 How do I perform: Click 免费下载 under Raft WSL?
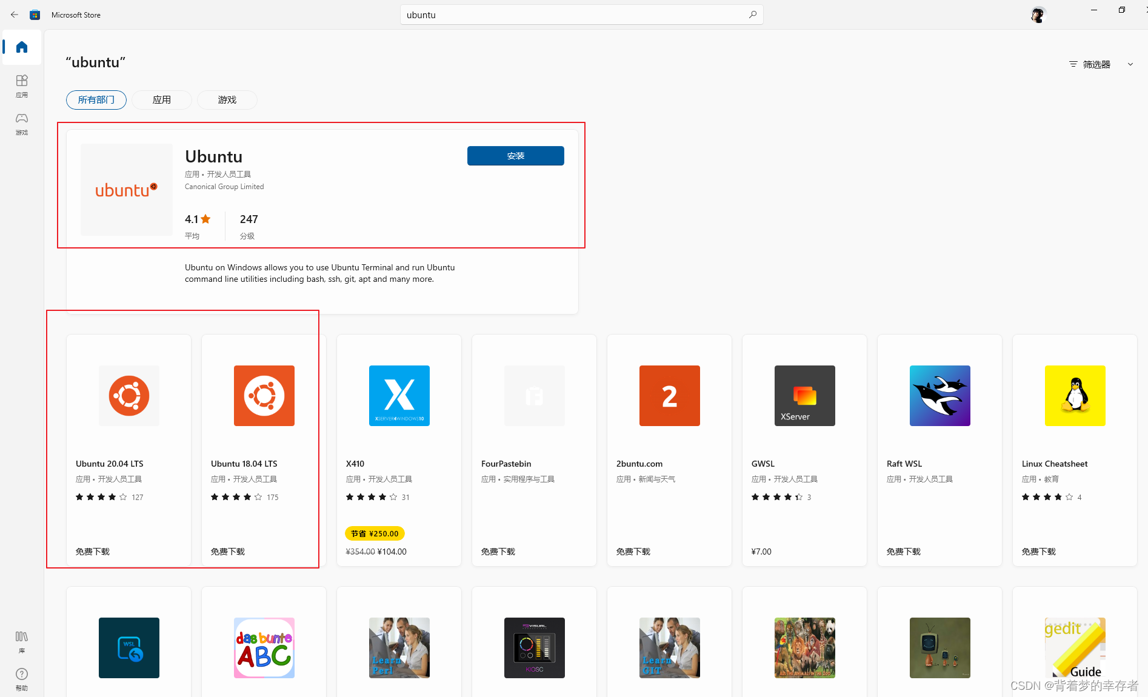pyautogui.click(x=904, y=552)
